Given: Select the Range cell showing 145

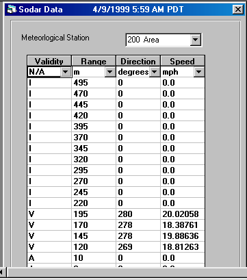Looking at the screenshot, I should point(94,236).
